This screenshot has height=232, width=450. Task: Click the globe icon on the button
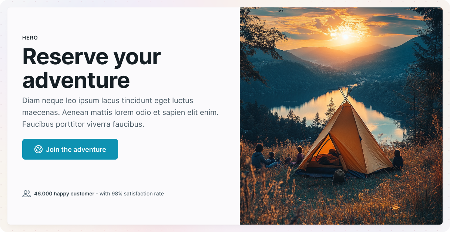tap(38, 149)
